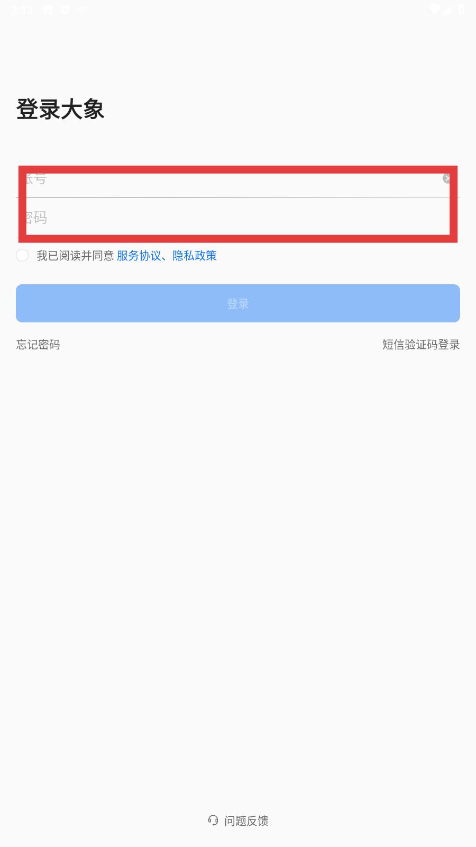This screenshot has height=847, width=476.
Task: Tap the 登录大象 page title
Action: click(x=60, y=110)
